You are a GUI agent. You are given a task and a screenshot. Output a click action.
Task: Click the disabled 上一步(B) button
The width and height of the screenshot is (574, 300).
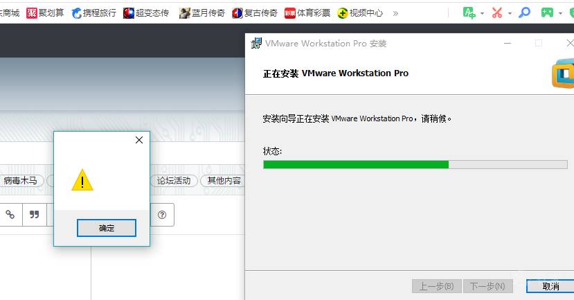pos(436,286)
